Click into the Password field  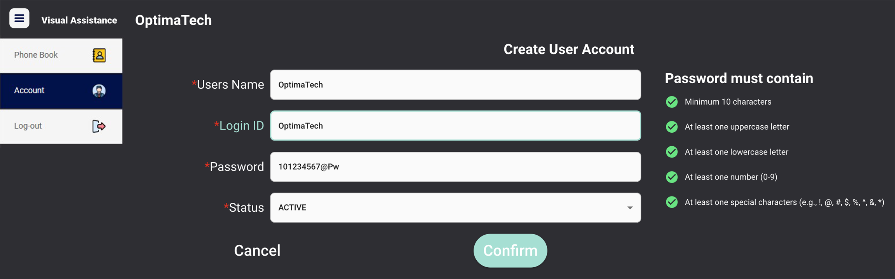pos(455,167)
